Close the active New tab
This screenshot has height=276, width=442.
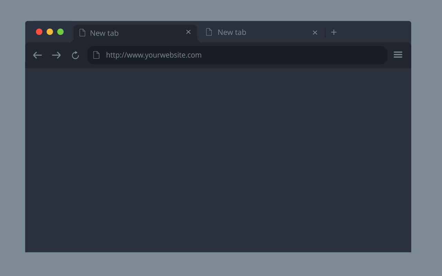[188, 32]
